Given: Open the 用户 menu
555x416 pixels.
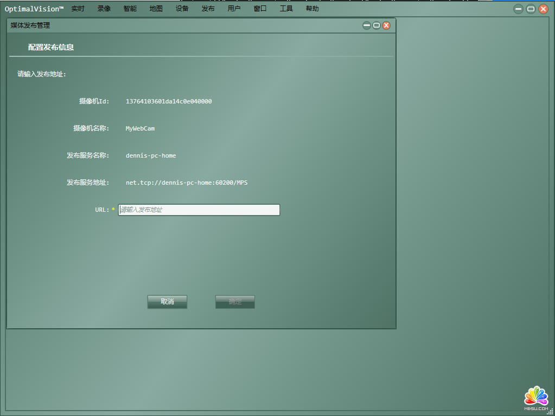Looking at the screenshot, I should [234, 9].
